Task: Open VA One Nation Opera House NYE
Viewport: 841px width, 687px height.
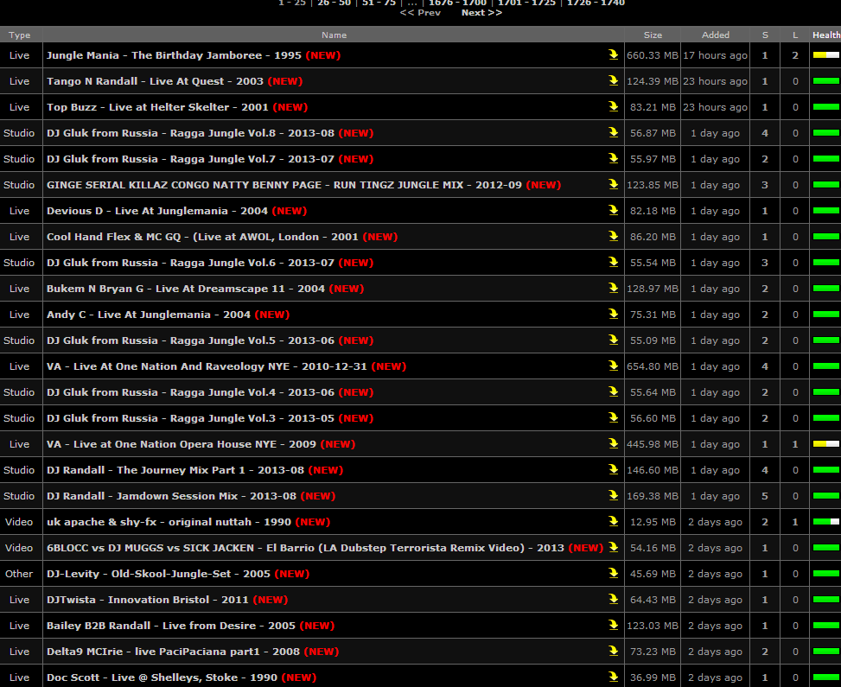Action: click(182, 444)
